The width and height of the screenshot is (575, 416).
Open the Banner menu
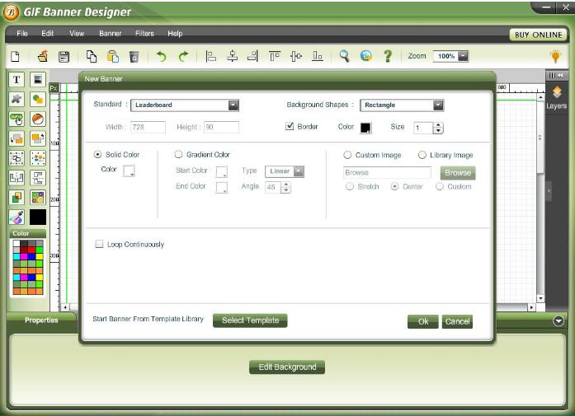(x=110, y=34)
